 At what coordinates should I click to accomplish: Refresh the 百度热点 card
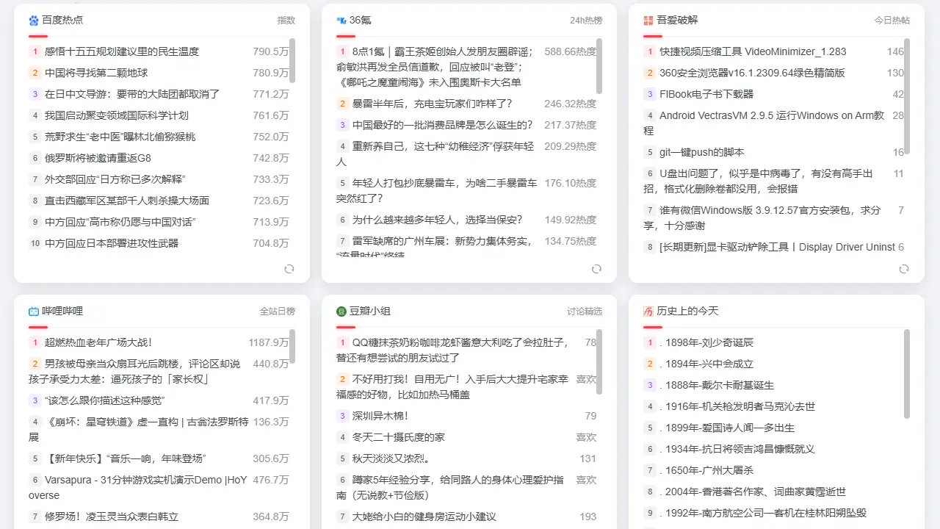[289, 269]
